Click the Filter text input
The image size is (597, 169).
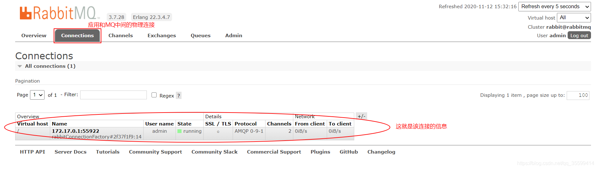pos(113,95)
